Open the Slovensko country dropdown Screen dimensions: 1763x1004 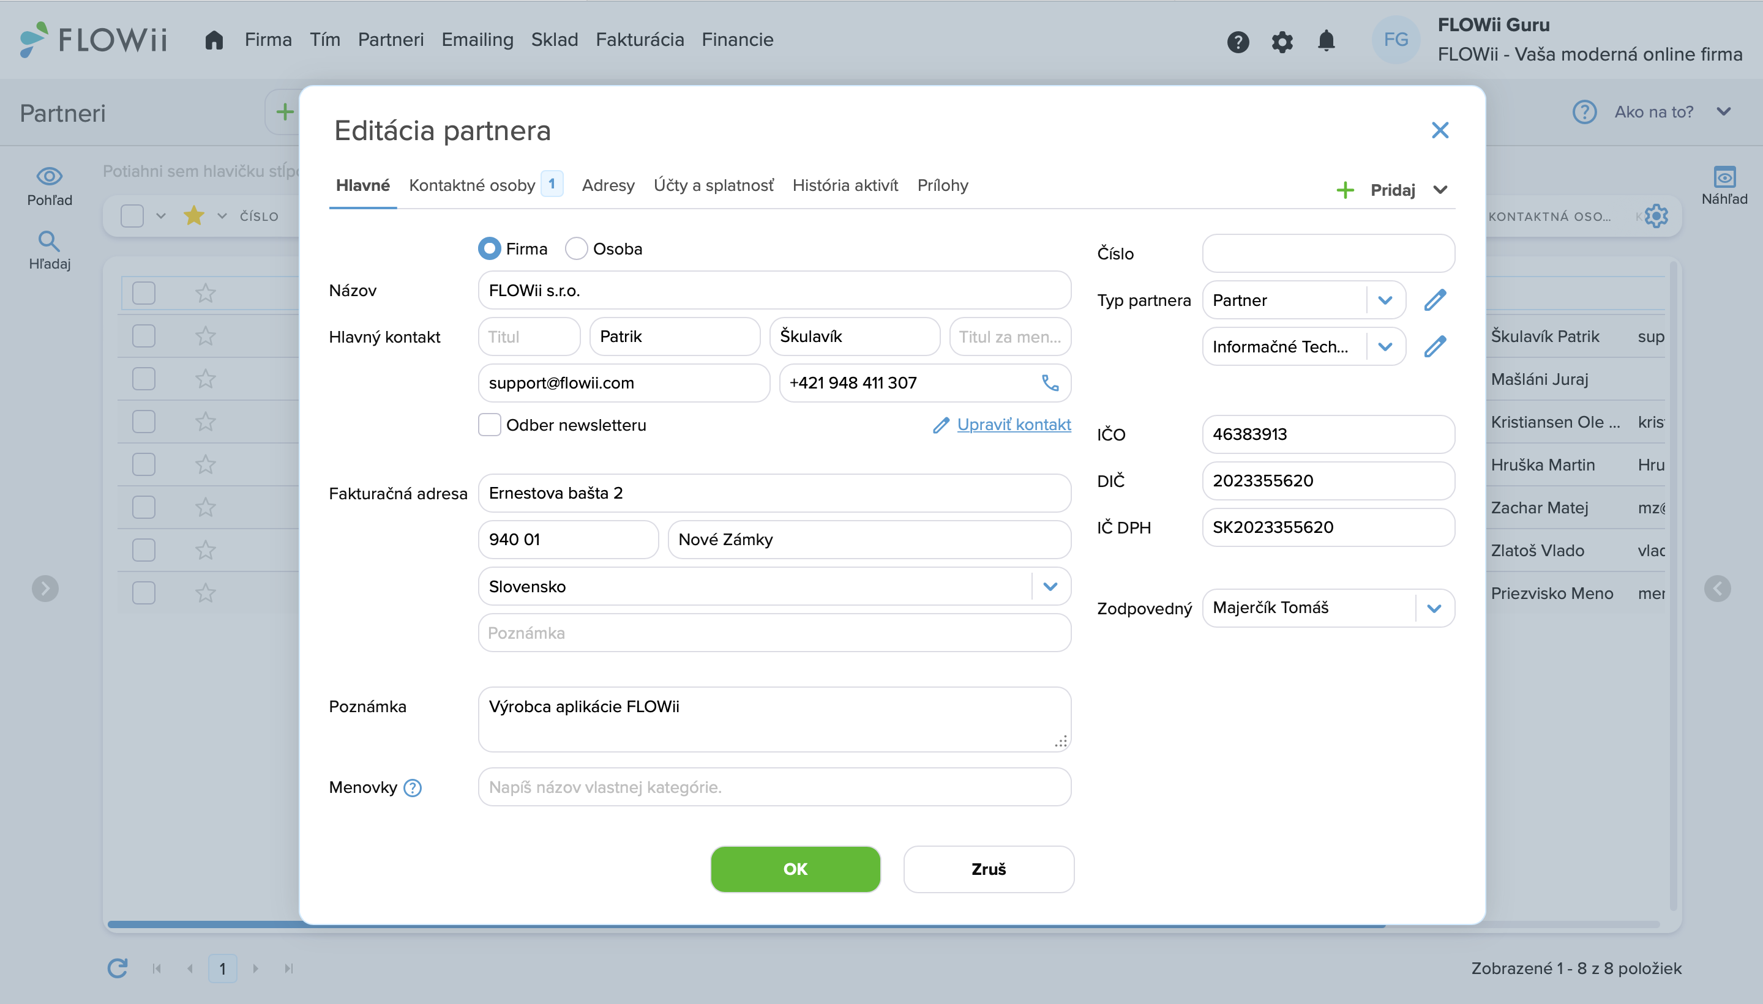[1050, 587]
